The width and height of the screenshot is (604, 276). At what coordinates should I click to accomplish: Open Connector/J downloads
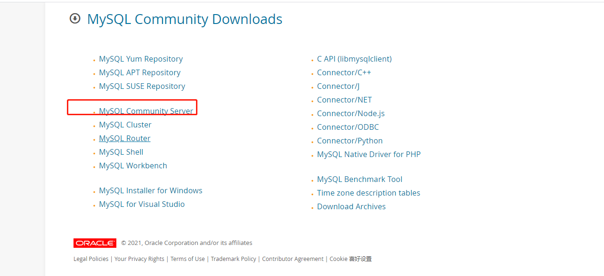338,86
